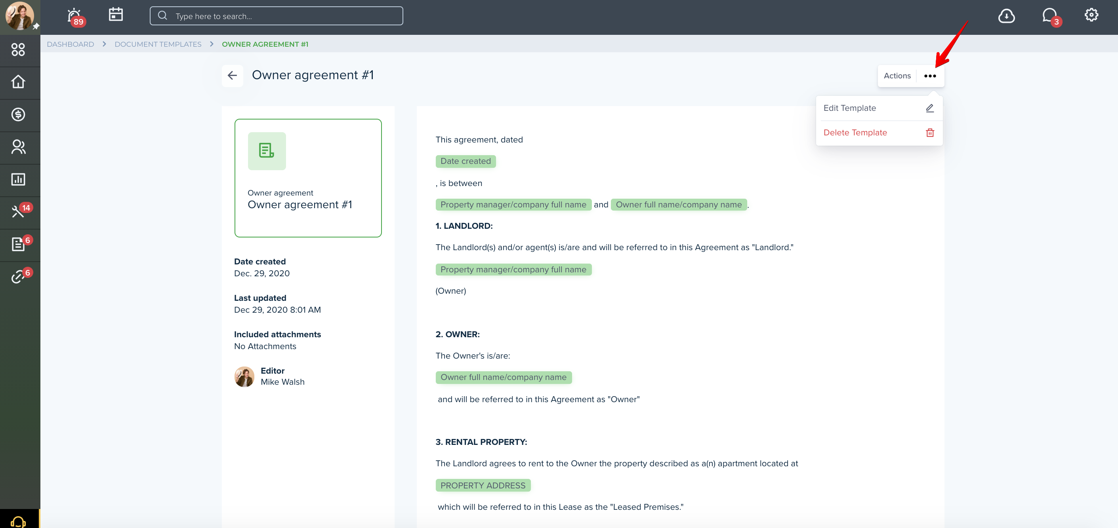Click the first Property manager/company full name tag
Viewport: 1118px width, 528px height.
point(513,205)
